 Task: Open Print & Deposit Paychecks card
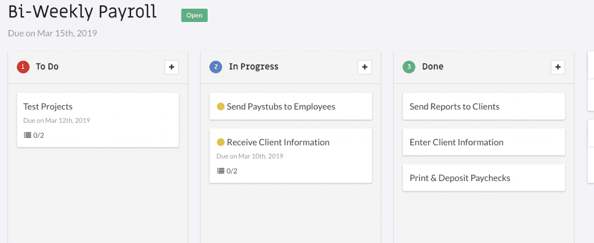pos(484,178)
